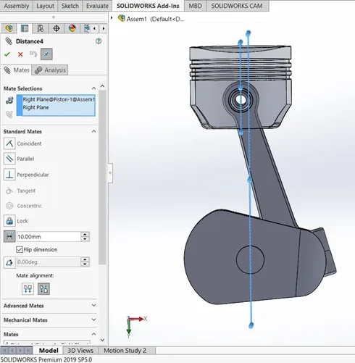Open help for the Distance4 mate
Screen dimensions: 355x363
99,41
